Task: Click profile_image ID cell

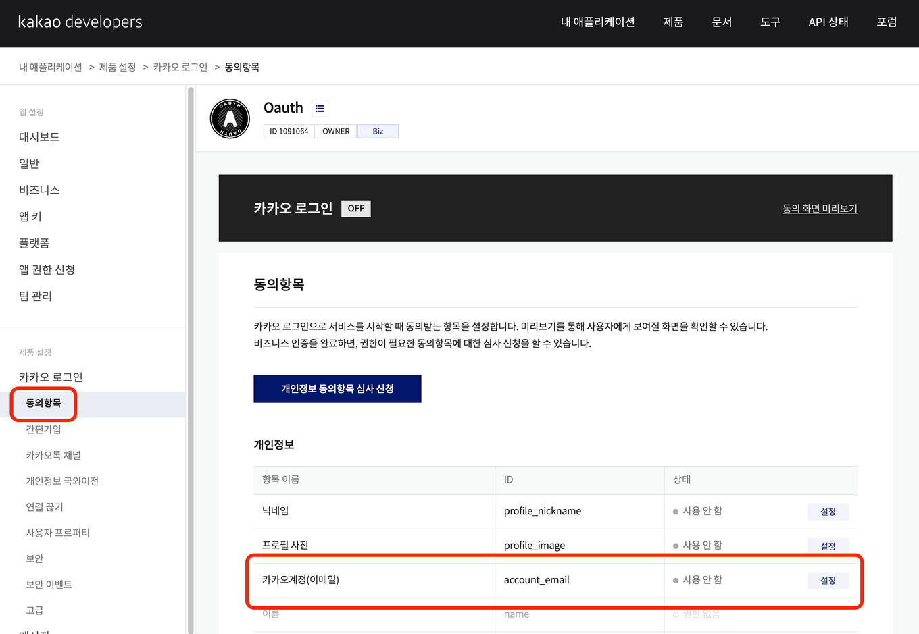Action: click(535, 545)
